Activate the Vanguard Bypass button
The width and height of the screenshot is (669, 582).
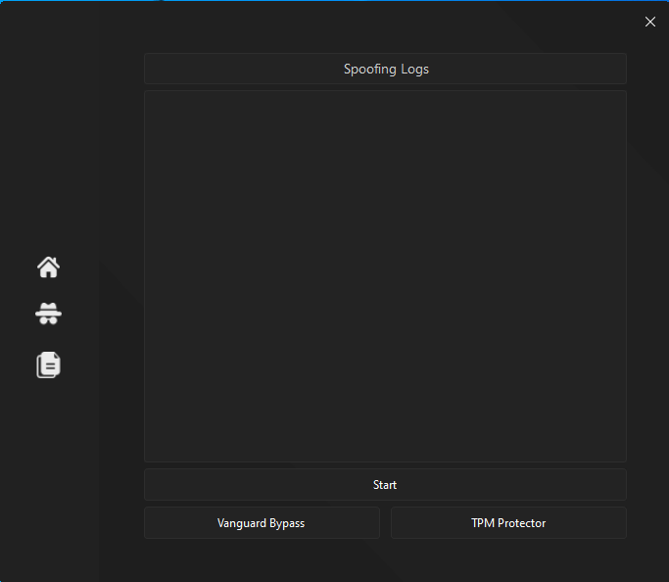262,523
